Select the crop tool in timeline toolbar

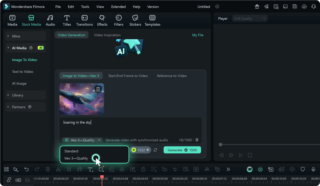click(x=69, y=169)
